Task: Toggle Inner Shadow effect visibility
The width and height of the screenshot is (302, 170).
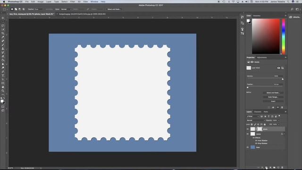Action: point(256,141)
